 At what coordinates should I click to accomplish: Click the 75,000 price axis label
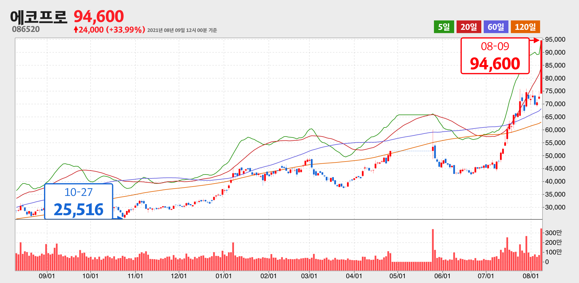click(555, 91)
